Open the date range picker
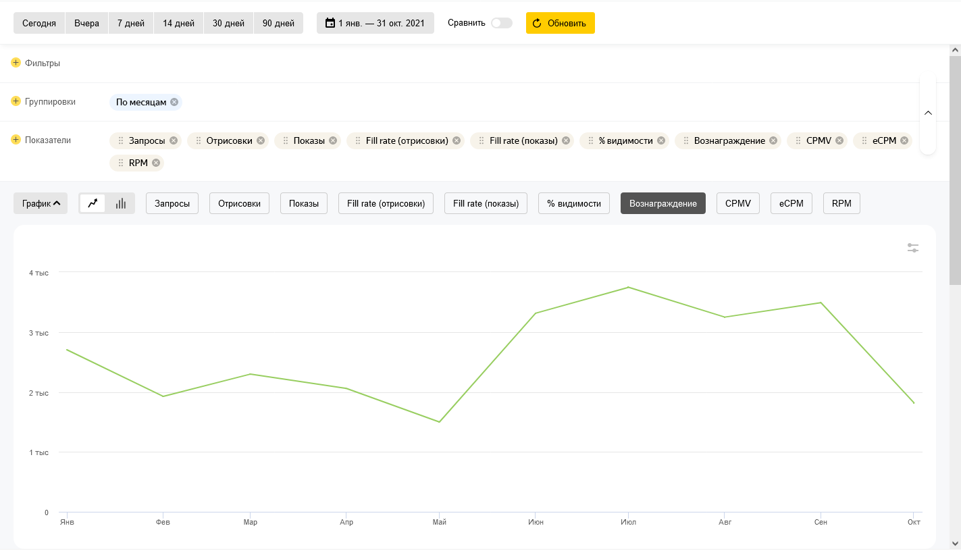The height and width of the screenshot is (553, 961). click(x=375, y=23)
